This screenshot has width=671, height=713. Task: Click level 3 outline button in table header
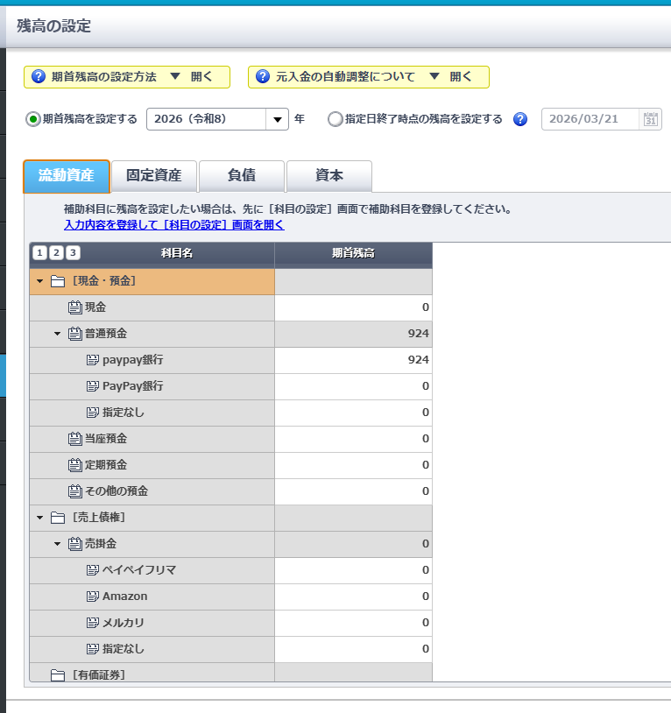73,253
